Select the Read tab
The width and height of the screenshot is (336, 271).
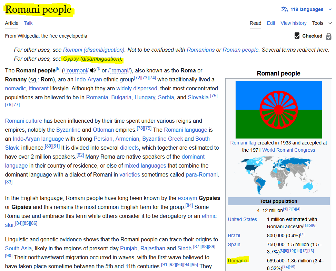point(255,23)
